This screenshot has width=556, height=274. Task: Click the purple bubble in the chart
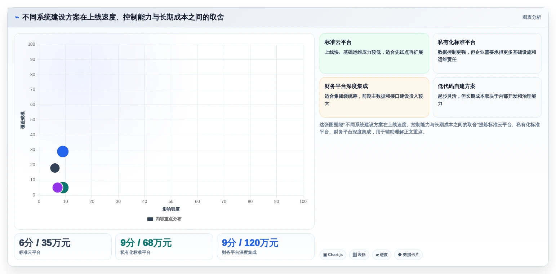click(x=58, y=187)
